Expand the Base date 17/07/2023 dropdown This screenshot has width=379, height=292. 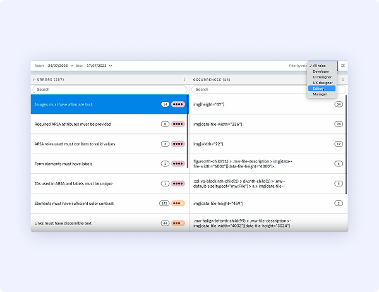[100, 66]
